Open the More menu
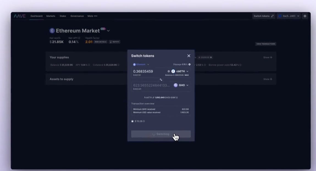 tap(92, 16)
